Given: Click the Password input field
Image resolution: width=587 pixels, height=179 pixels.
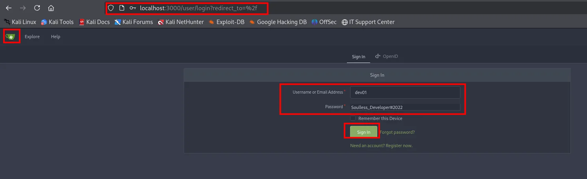Looking at the screenshot, I should tap(405, 107).
